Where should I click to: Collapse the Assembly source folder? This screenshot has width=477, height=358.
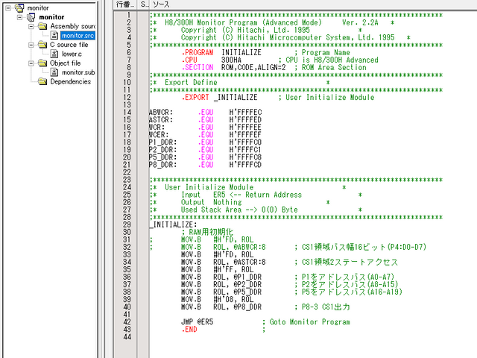31,26
